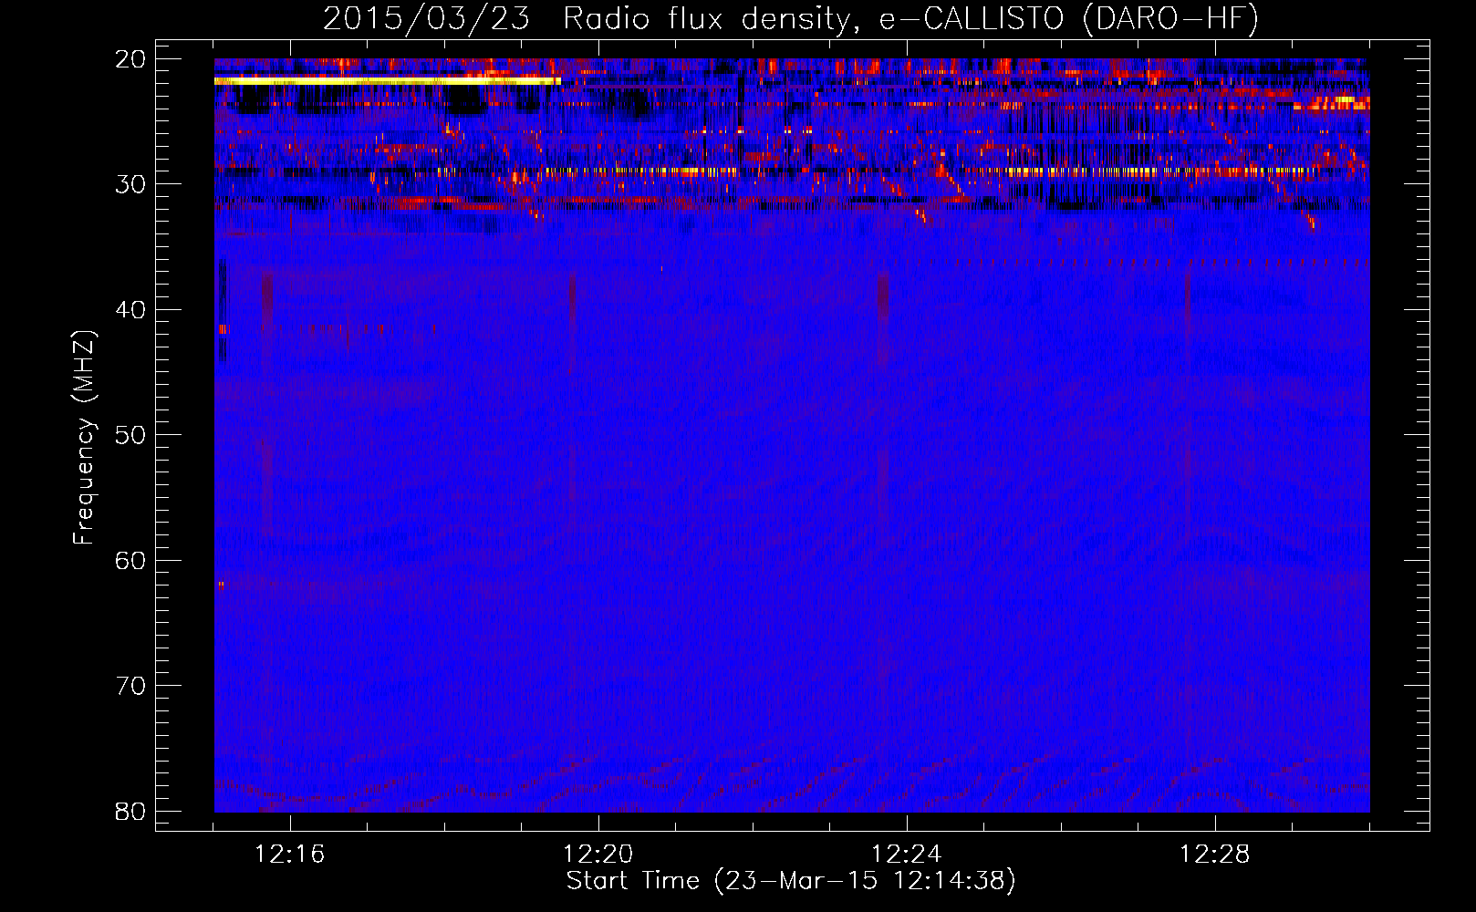Click the 80 frequency tick label

(130, 812)
